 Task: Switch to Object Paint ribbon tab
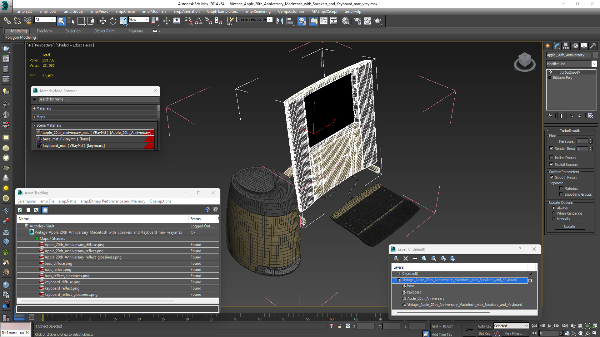click(x=104, y=31)
